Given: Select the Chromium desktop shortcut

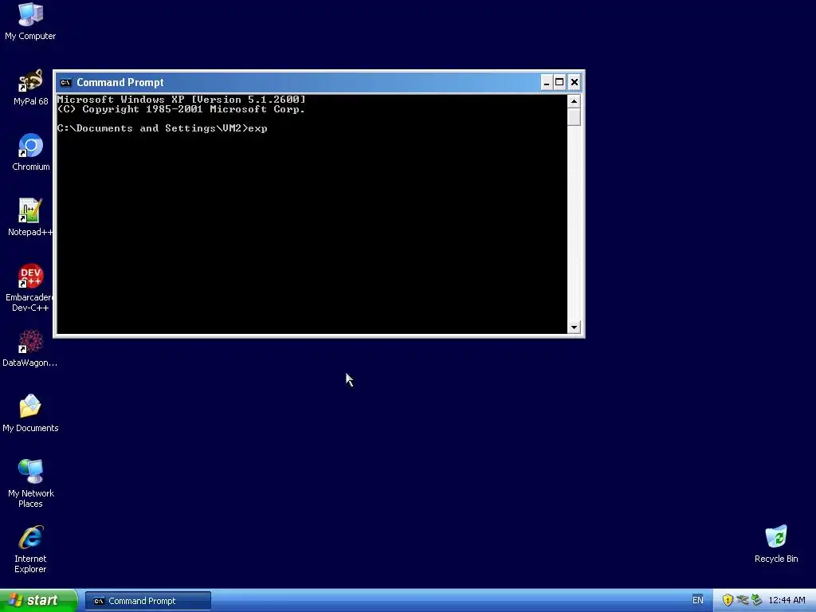Looking at the screenshot, I should pos(30,152).
